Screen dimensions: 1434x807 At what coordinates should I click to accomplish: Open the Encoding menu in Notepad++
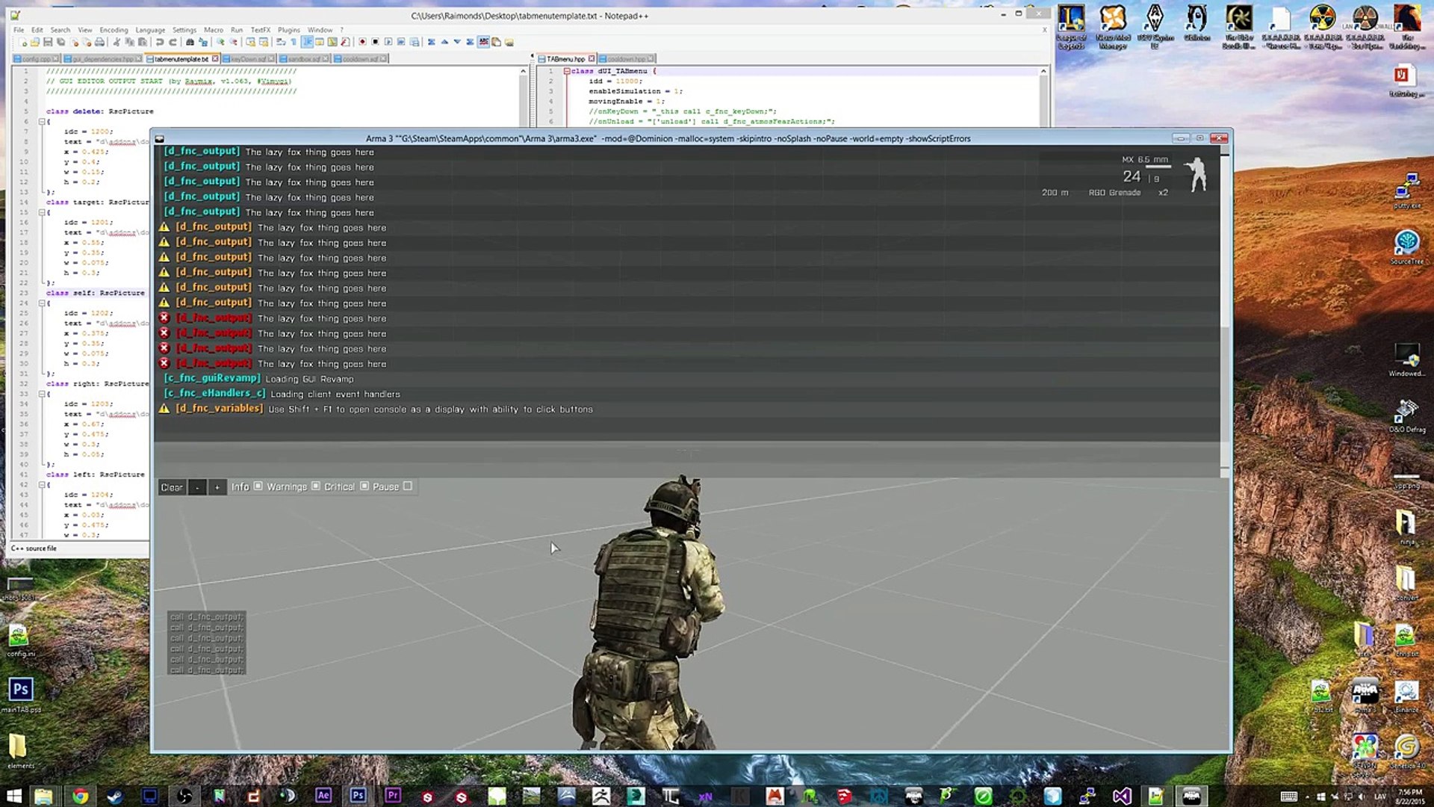point(114,30)
